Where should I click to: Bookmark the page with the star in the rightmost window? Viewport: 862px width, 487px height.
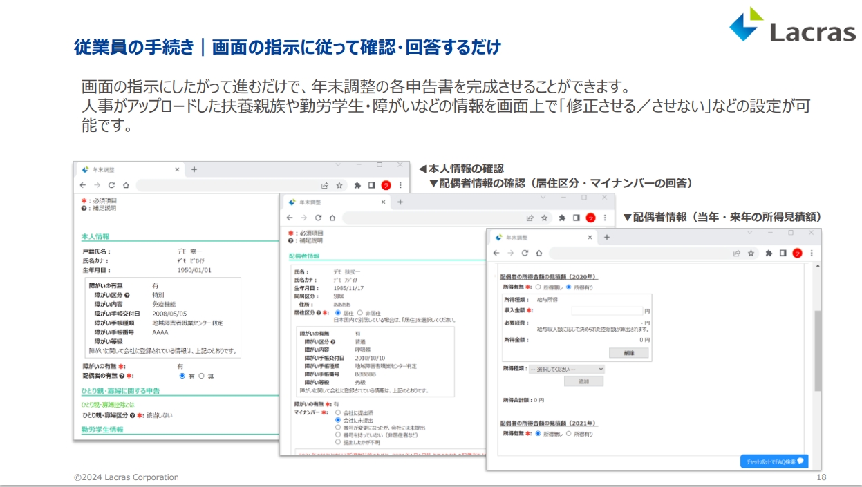click(751, 254)
